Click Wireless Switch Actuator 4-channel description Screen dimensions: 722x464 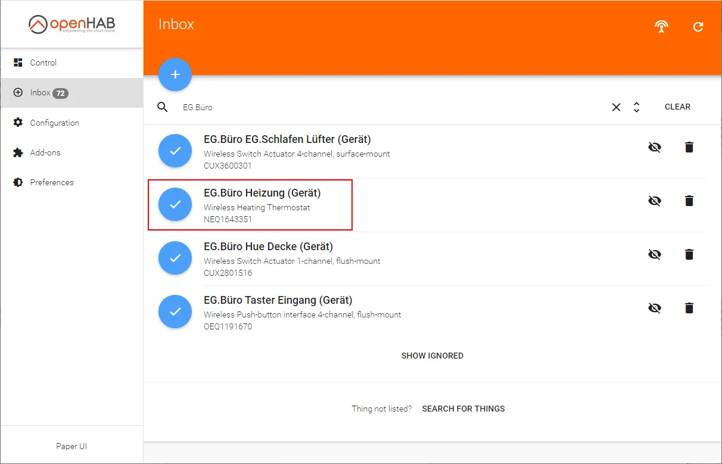pos(297,154)
